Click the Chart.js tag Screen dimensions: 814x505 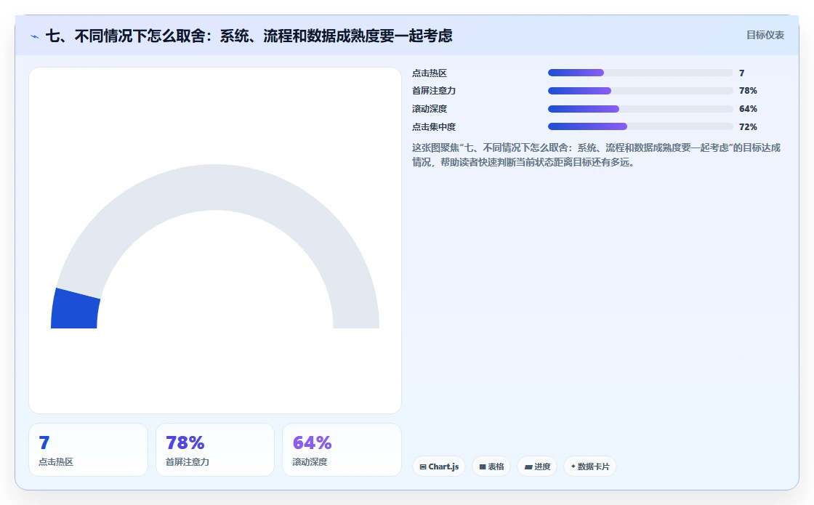pos(439,466)
